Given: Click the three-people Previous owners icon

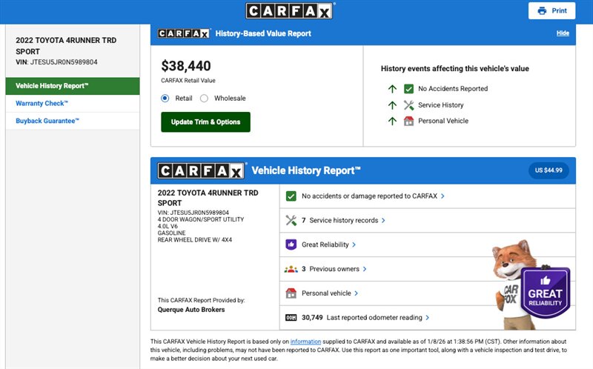Looking at the screenshot, I should (291, 269).
